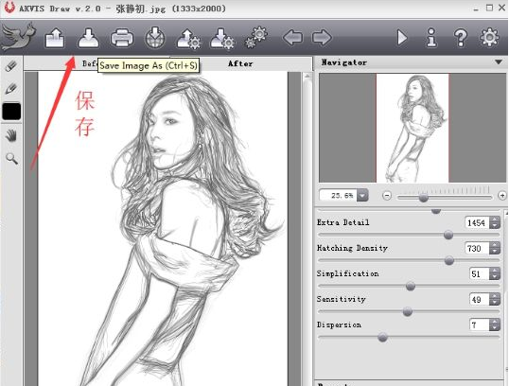Switch to the After tab
Screen dimensions: 509x386
tap(240, 63)
